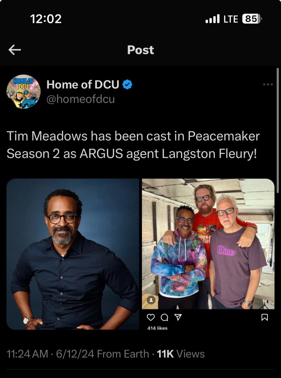Tap the blue verified badge icon
Viewport: 281px width, 378px height.
(x=127, y=85)
